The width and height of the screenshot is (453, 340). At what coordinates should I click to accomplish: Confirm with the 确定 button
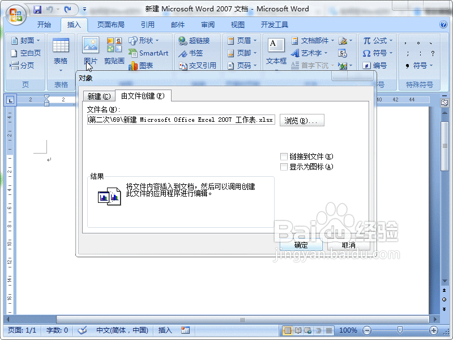(x=301, y=245)
